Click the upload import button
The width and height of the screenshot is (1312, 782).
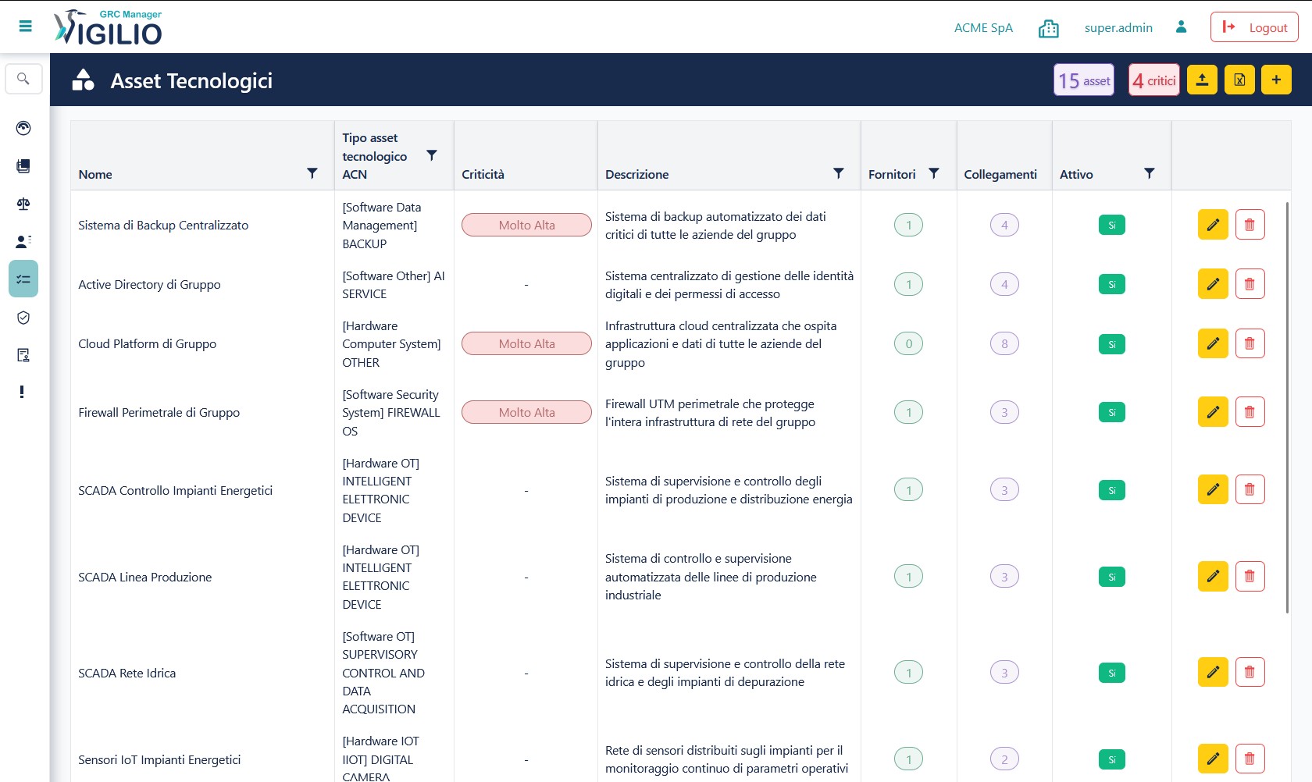tap(1203, 80)
